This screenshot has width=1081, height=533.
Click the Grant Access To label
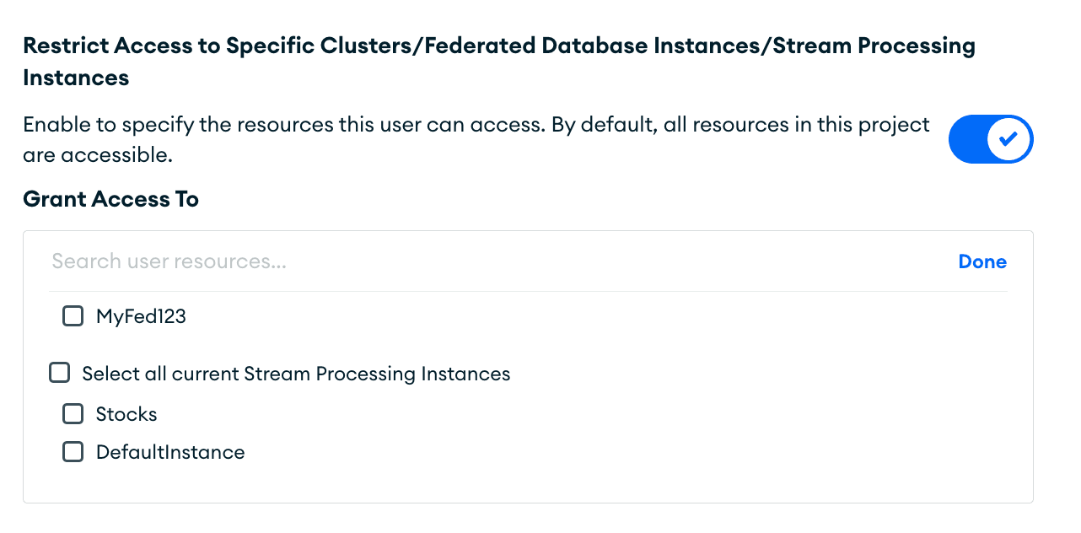pyautogui.click(x=110, y=199)
